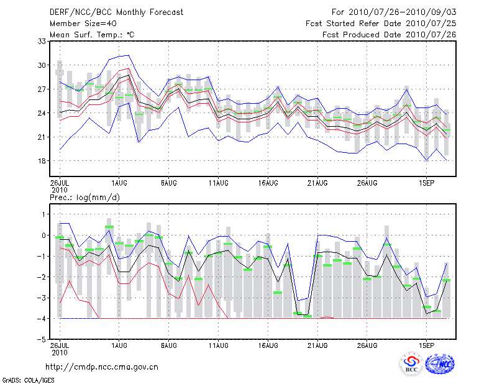Viewport: 497px width, 384px height.
Task: Select 1SEP tick on the temperature chart
Action: [426, 184]
